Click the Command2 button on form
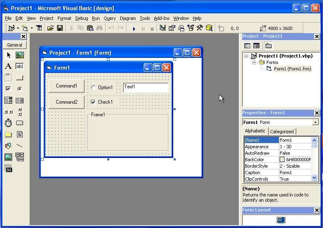This screenshot has width=323, height=228. tap(66, 102)
